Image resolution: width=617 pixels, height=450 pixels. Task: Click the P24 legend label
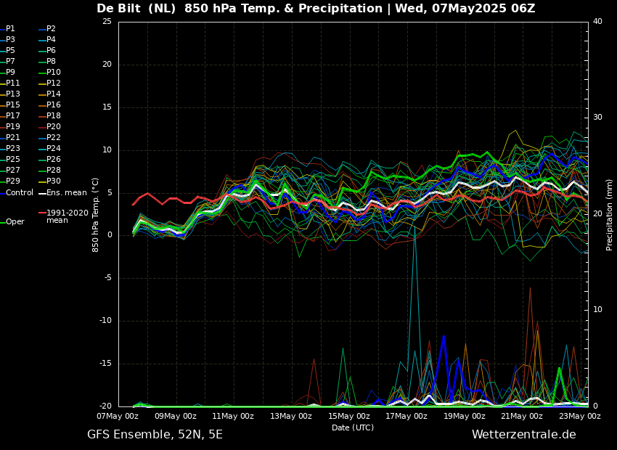[x=54, y=149]
